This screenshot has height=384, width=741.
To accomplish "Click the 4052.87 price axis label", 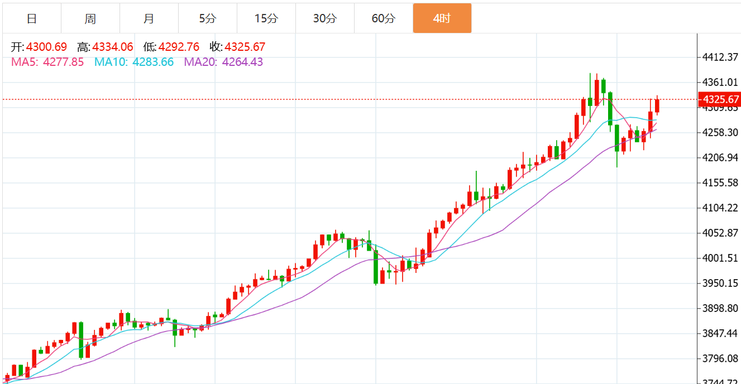I will [721, 233].
